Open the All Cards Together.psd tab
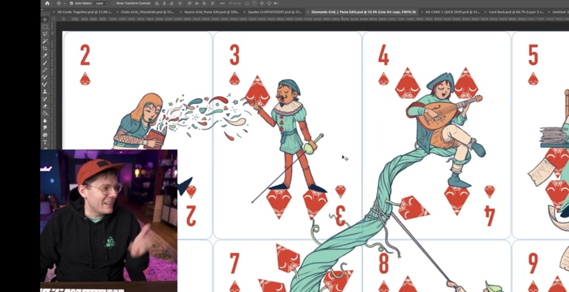Image resolution: width=569 pixels, height=292 pixels. pyautogui.click(x=82, y=11)
